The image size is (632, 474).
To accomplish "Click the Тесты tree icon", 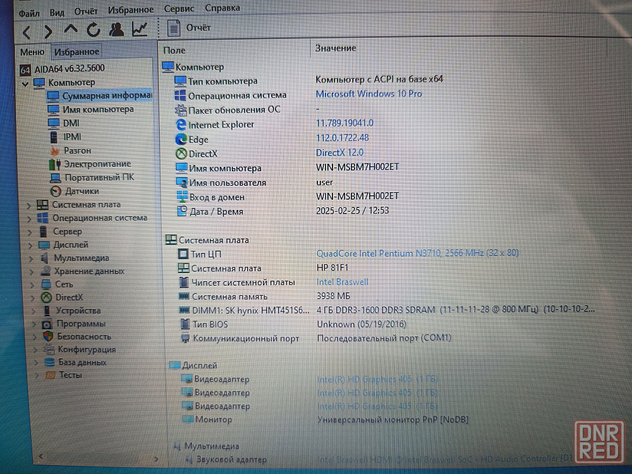I will 51,375.
